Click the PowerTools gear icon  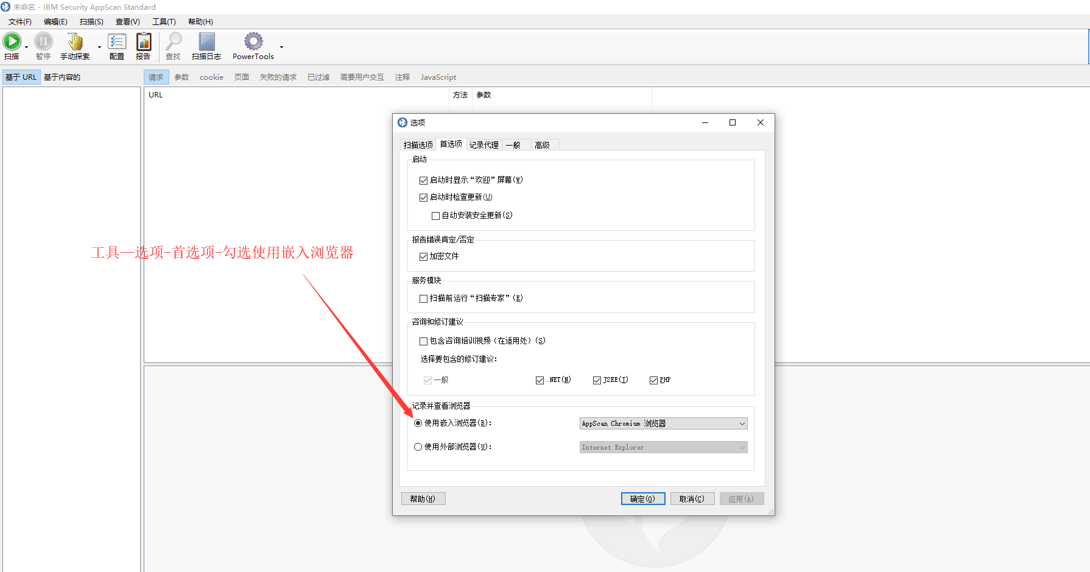(252, 41)
